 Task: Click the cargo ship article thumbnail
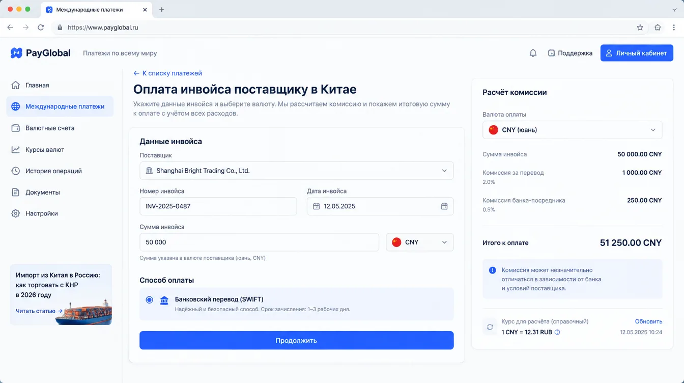tap(84, 311)
